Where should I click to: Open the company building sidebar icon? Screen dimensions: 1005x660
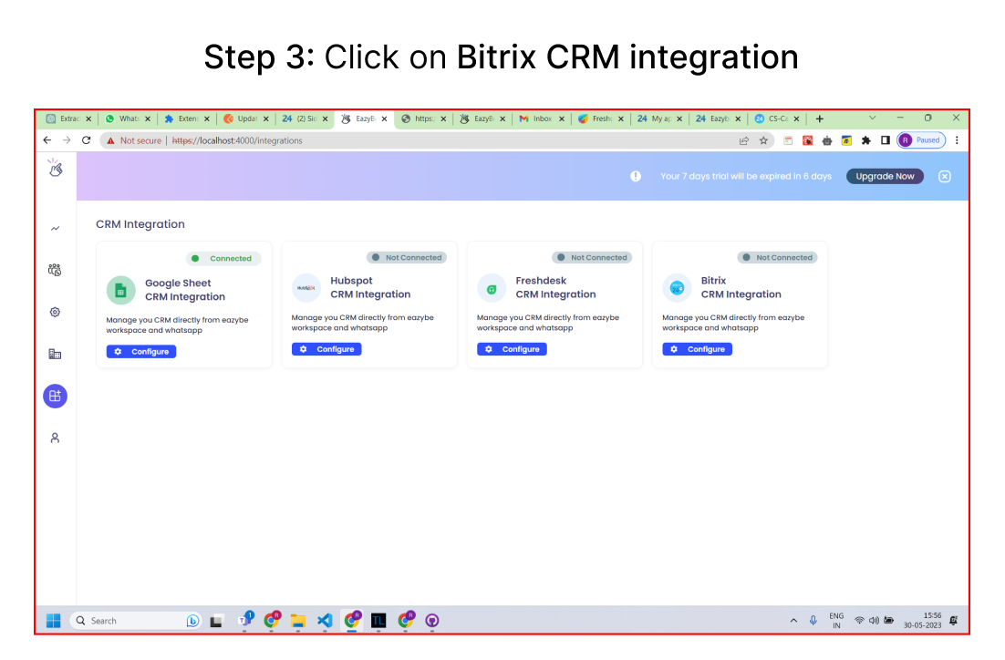[55, 354]
